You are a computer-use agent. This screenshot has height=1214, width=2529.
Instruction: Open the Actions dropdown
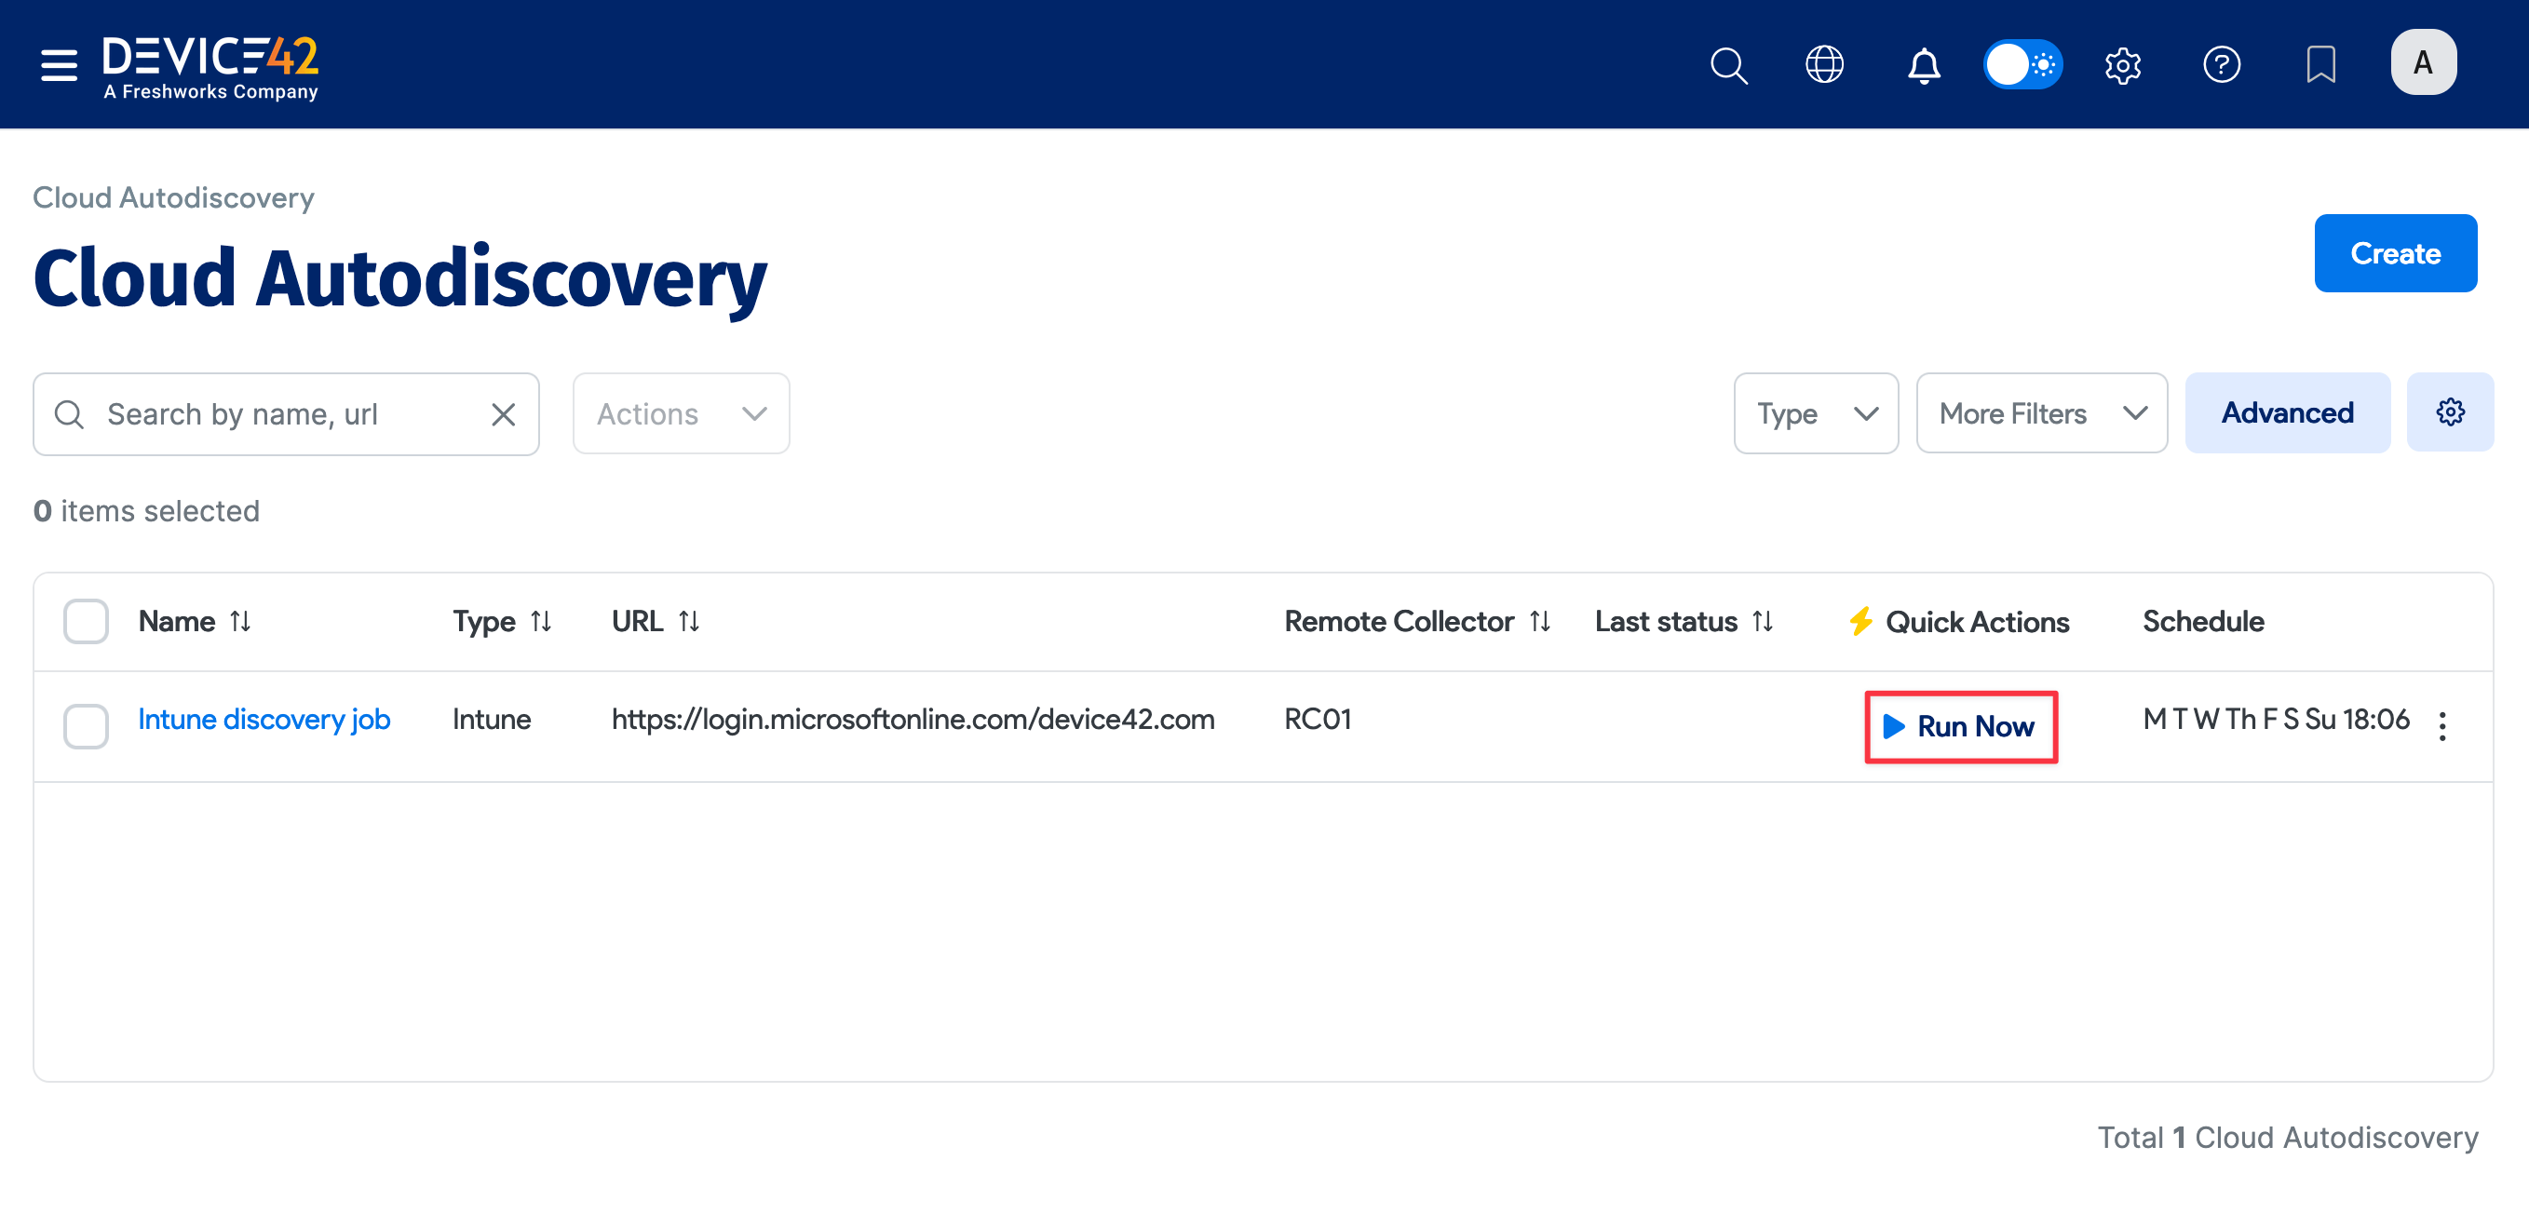681,413
